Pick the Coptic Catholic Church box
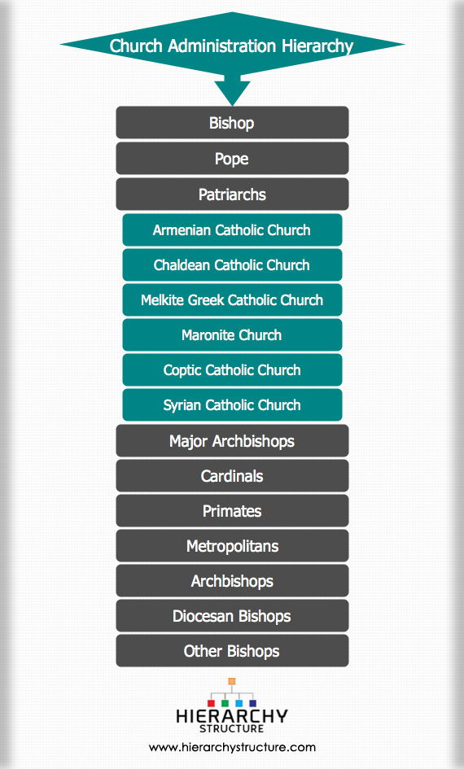The height and width of the screenshot is (769, 464). (232, 369)
